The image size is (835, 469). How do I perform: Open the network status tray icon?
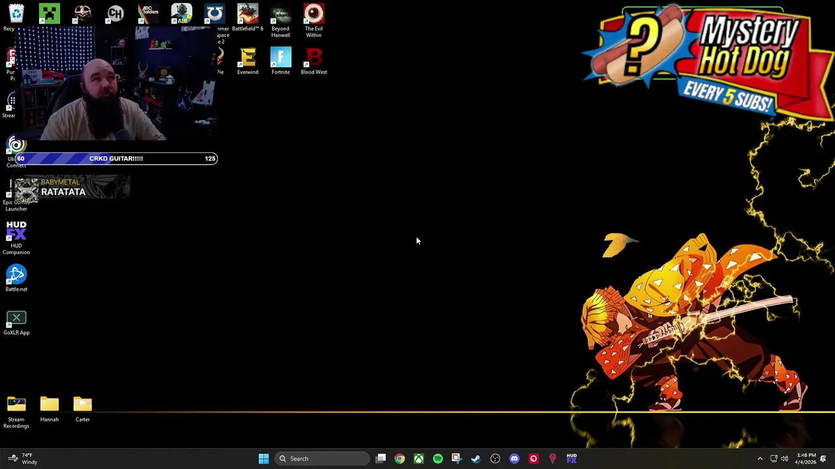774,459
